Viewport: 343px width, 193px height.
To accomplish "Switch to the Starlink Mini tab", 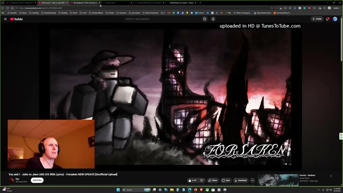I will 117,3.
